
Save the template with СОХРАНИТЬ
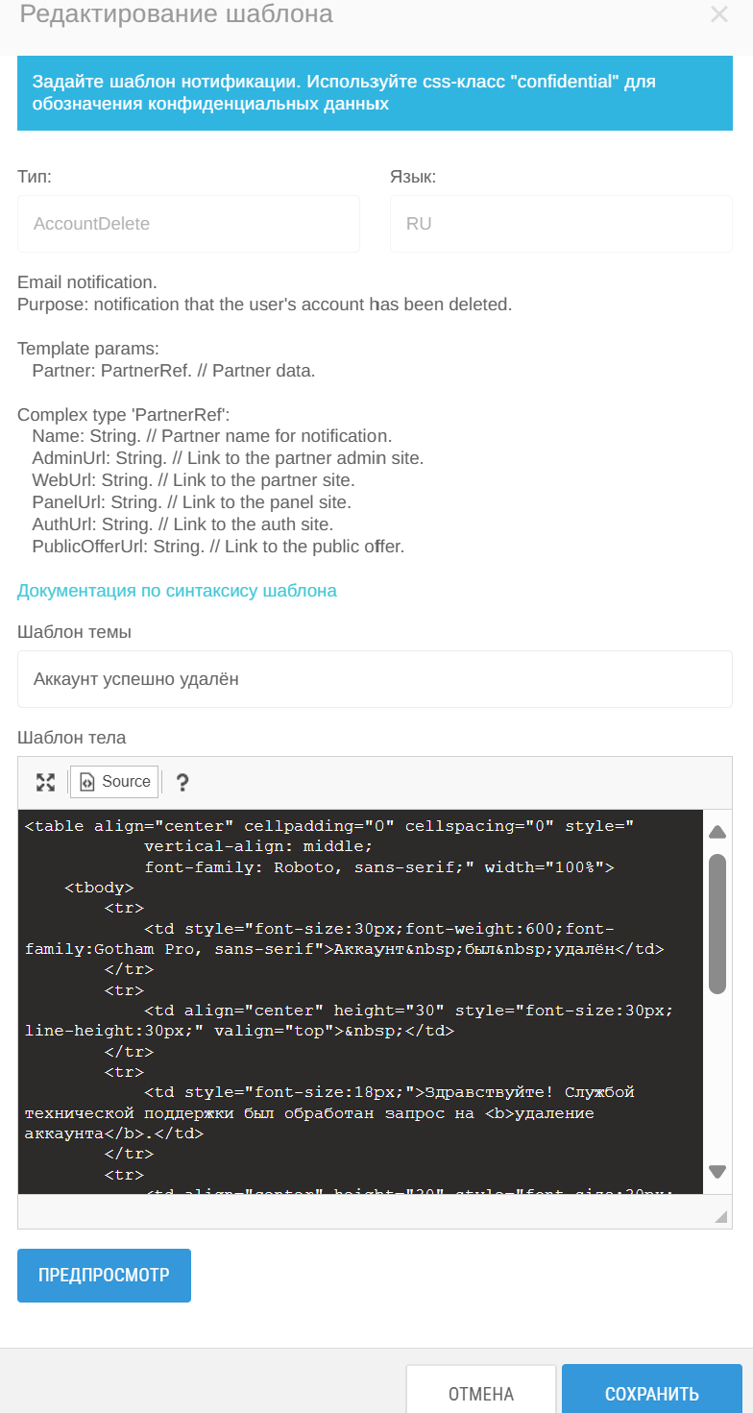tap(652, 1392)
